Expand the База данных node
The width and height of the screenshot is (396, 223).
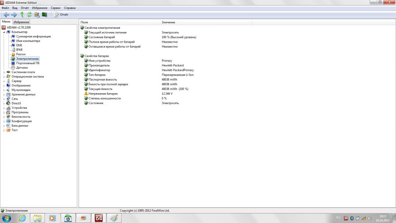click(x=4, y=126)
